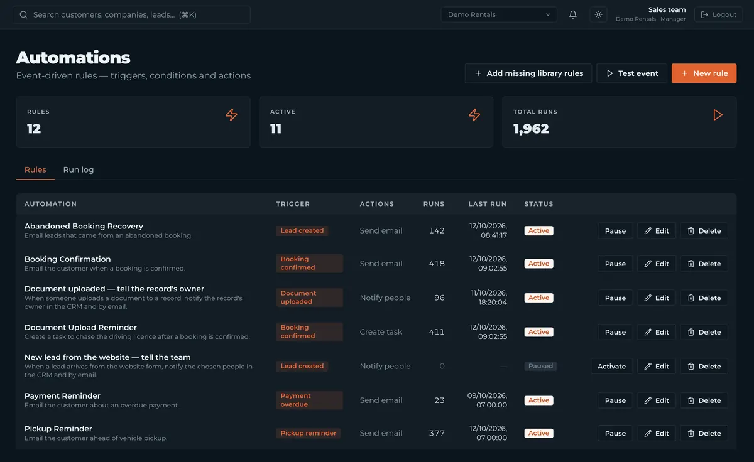This screenshot has width=754, height=462.
Task: Pause the Document Upload Reminder rule
Action: click(615, 332)
